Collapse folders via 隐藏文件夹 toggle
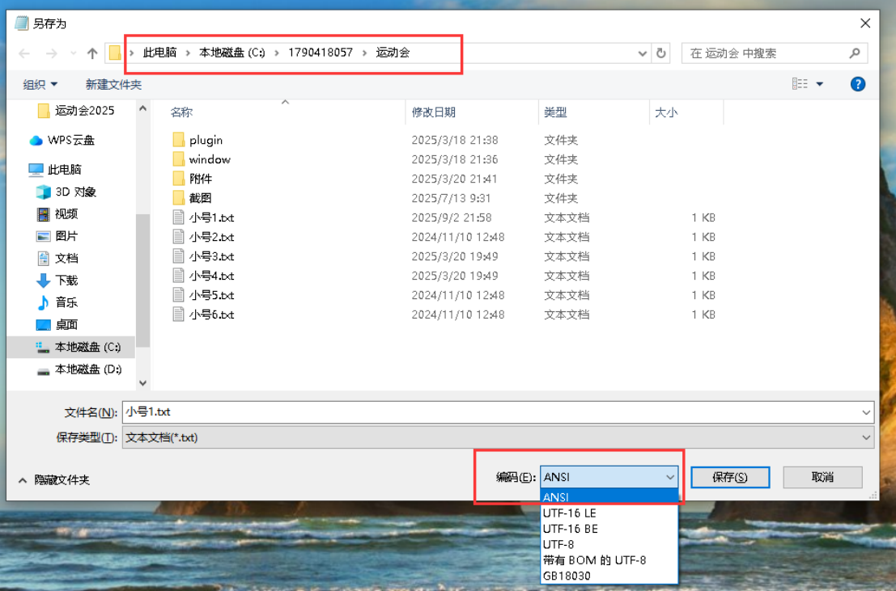 click(x=53, y=480)
